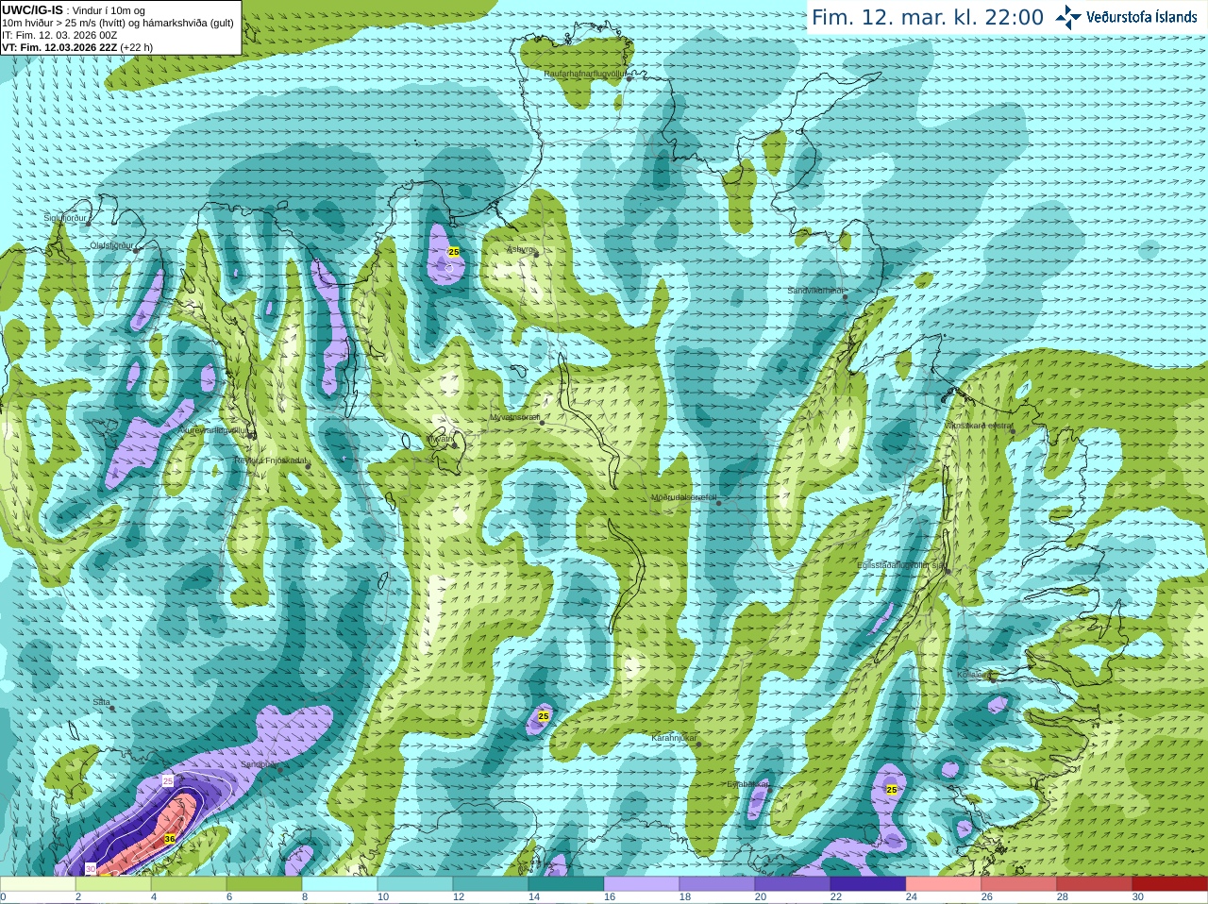Click the legend value 16
Screen dimensions: 1208x904
[610, 897]
